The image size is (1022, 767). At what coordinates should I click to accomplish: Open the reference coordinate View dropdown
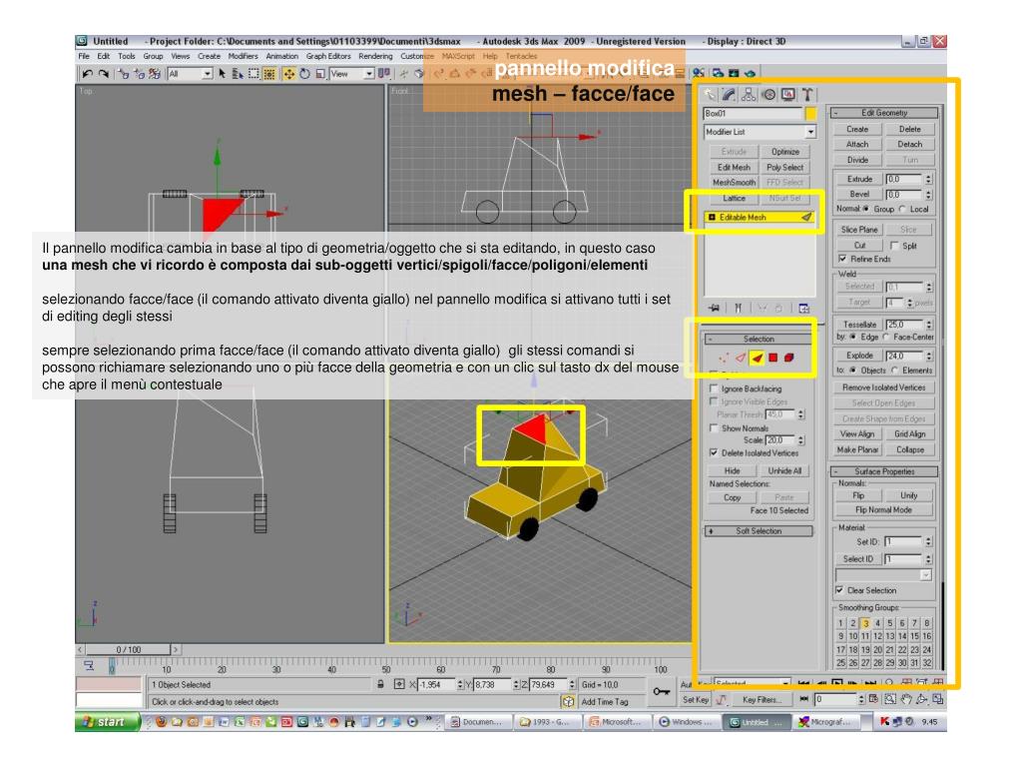click(x=369, y=74)
